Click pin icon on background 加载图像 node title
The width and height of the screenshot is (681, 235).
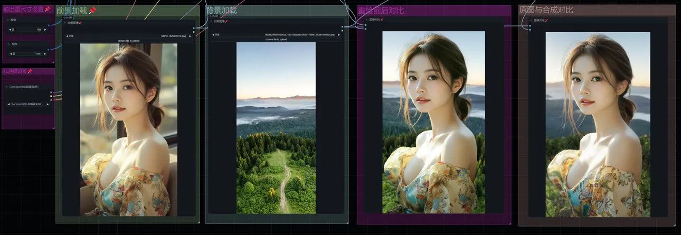pyautogui.click(x=226, y=21)
